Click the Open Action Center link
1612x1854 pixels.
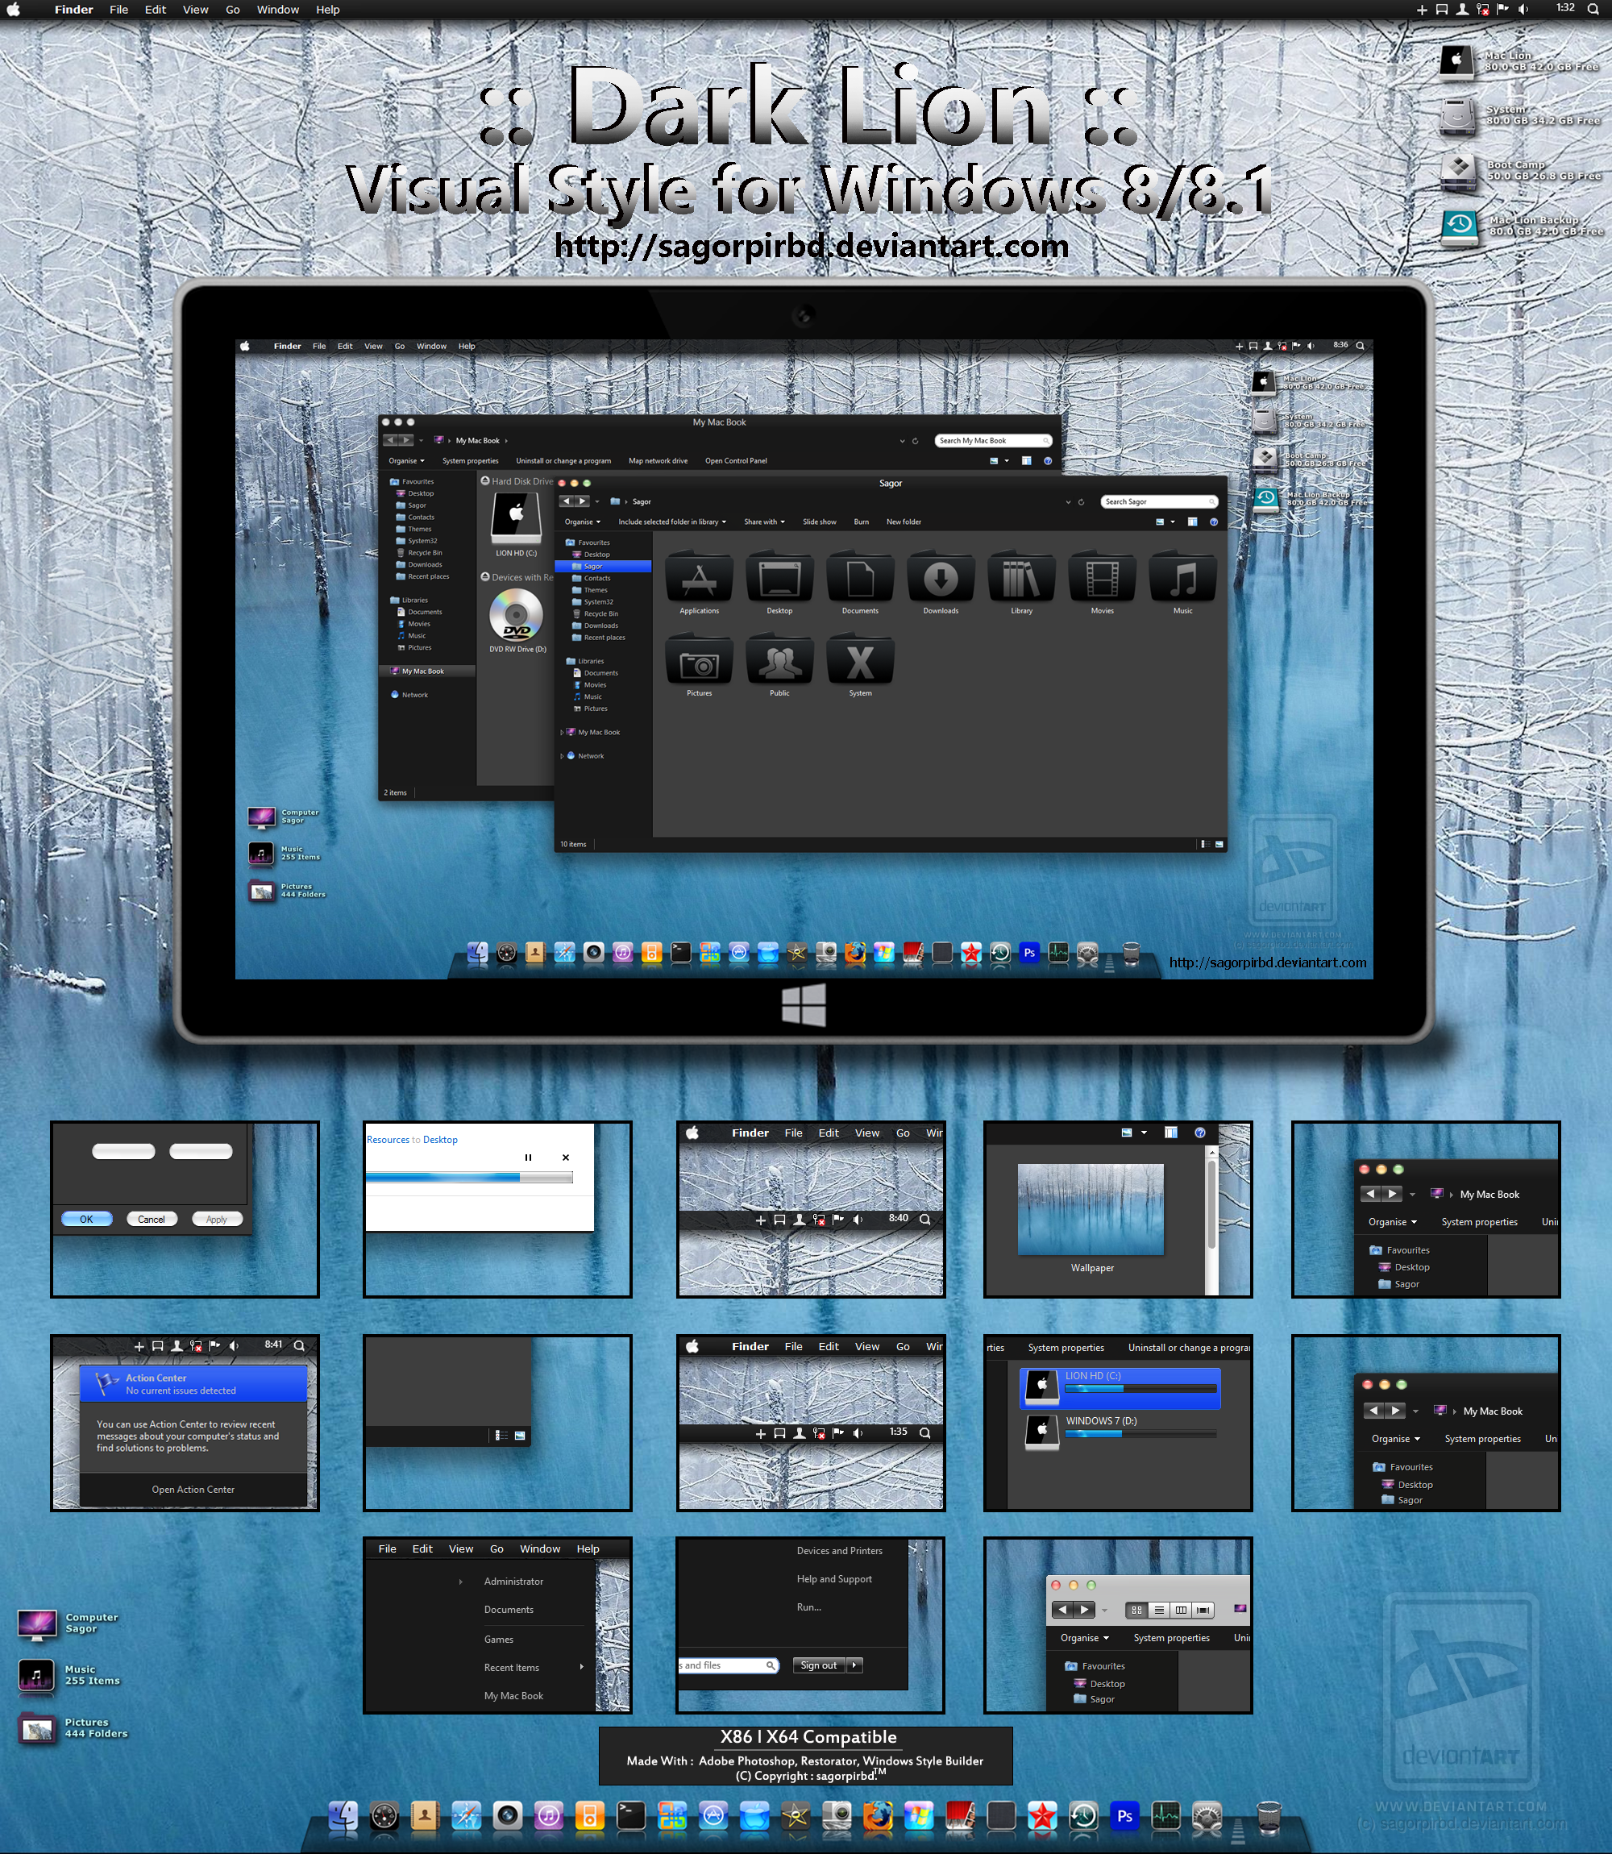[x=193, y=1490]
